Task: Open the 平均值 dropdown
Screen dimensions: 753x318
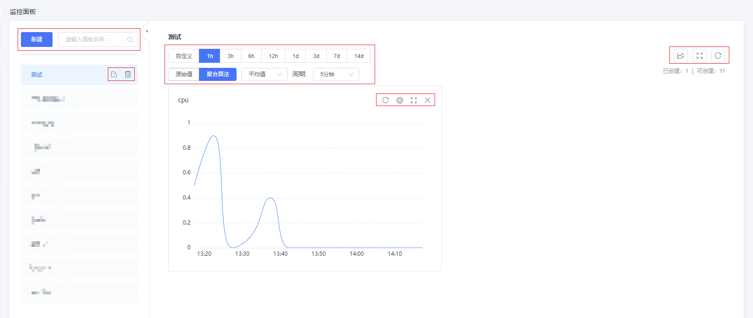Action: click(264, 74)
